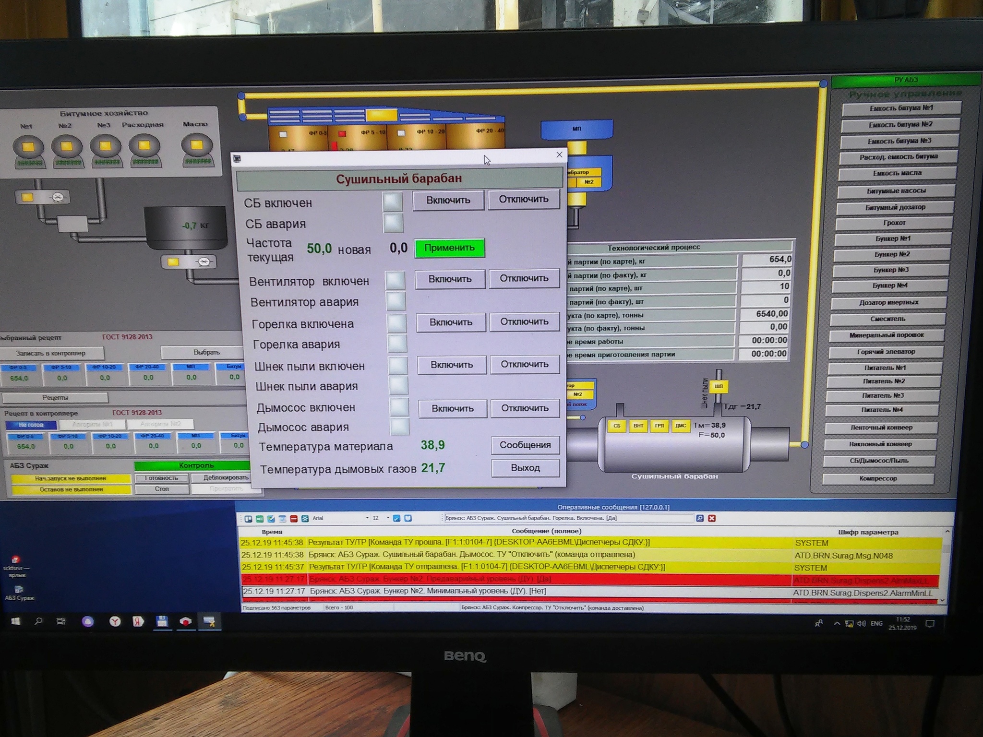Click ШП dust screw tag
Screen dimensions: 983x737
tap(719, 387)
